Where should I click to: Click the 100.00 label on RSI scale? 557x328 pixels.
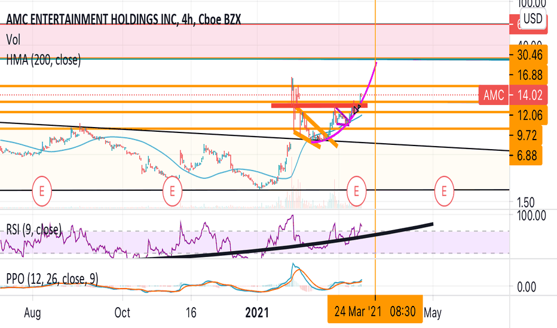pos(531,215)
